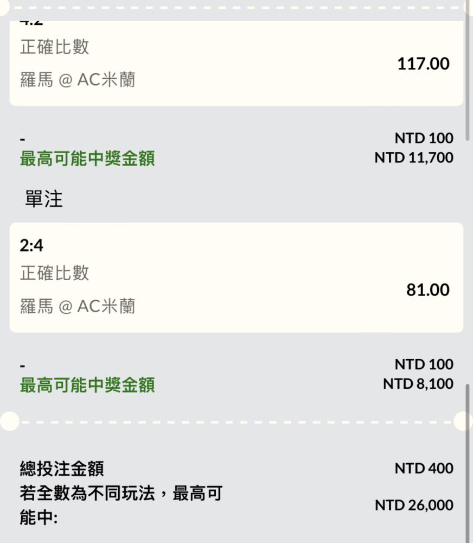Click the 81.00 odds value
The width and height of the screenshot is (473, 543).
pos(428,290)
